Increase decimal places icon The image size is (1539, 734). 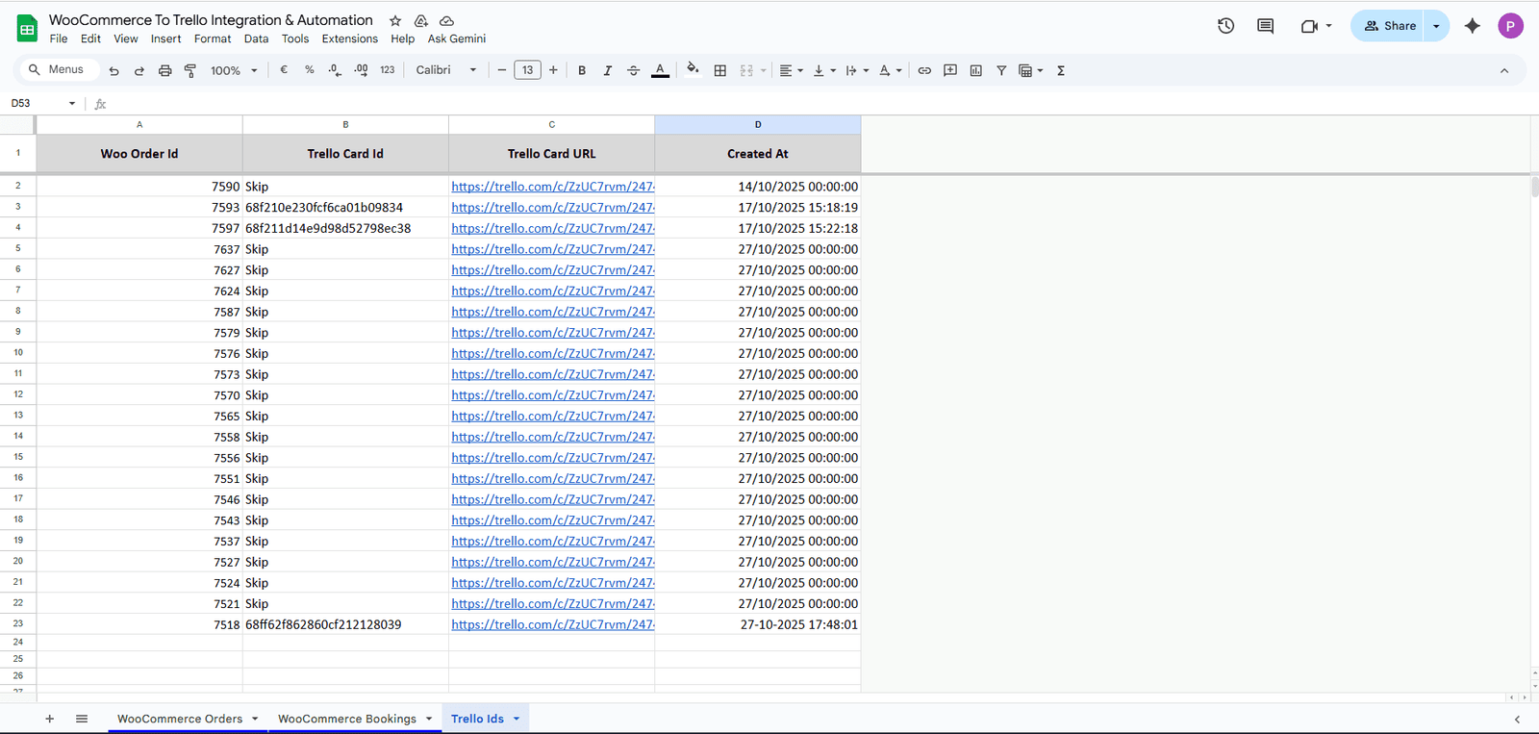(x=361, y=70)
